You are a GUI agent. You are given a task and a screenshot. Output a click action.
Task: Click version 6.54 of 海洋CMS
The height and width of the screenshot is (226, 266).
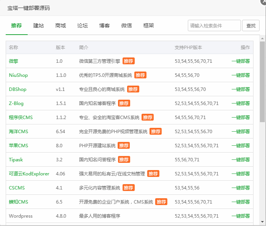point(61,132)
